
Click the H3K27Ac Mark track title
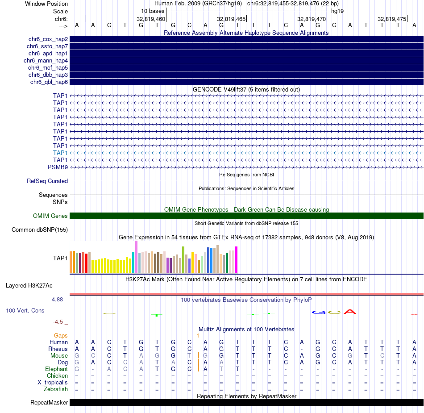point(246,279)
